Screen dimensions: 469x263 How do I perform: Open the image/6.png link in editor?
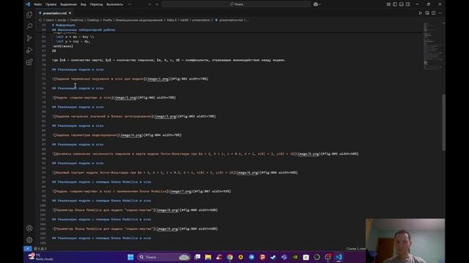point(248,172)
